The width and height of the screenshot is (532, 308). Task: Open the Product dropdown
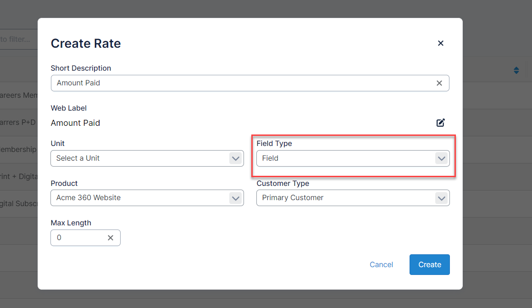[x=147, y=198]
